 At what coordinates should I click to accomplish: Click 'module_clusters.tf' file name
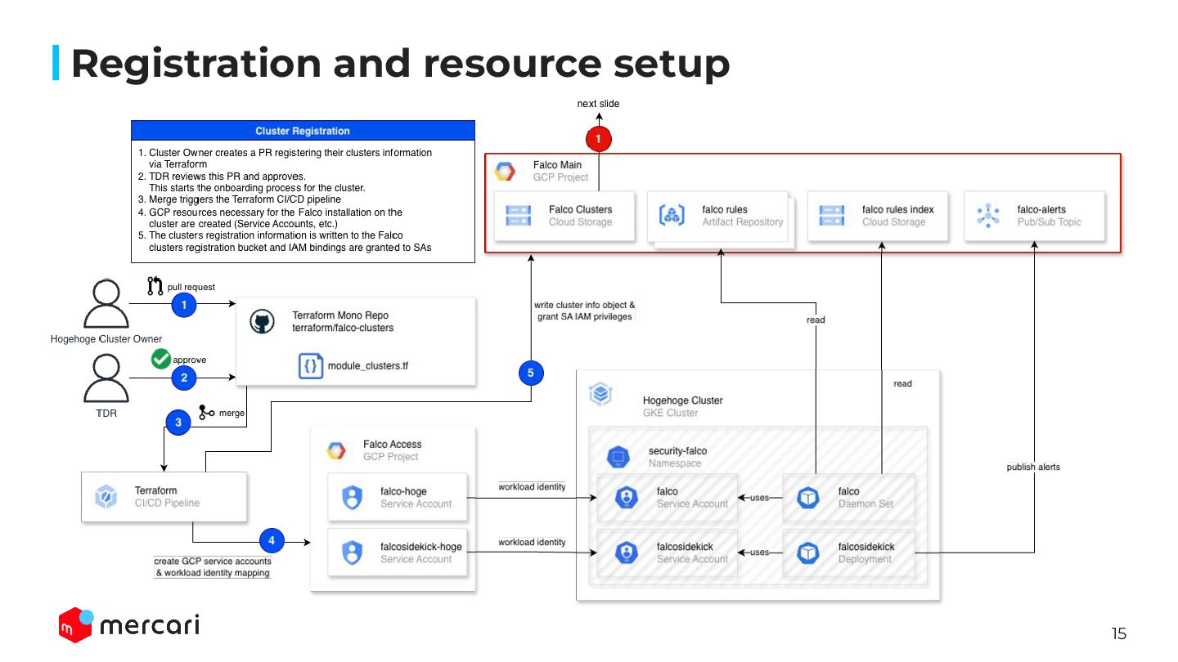pos(367,366)
